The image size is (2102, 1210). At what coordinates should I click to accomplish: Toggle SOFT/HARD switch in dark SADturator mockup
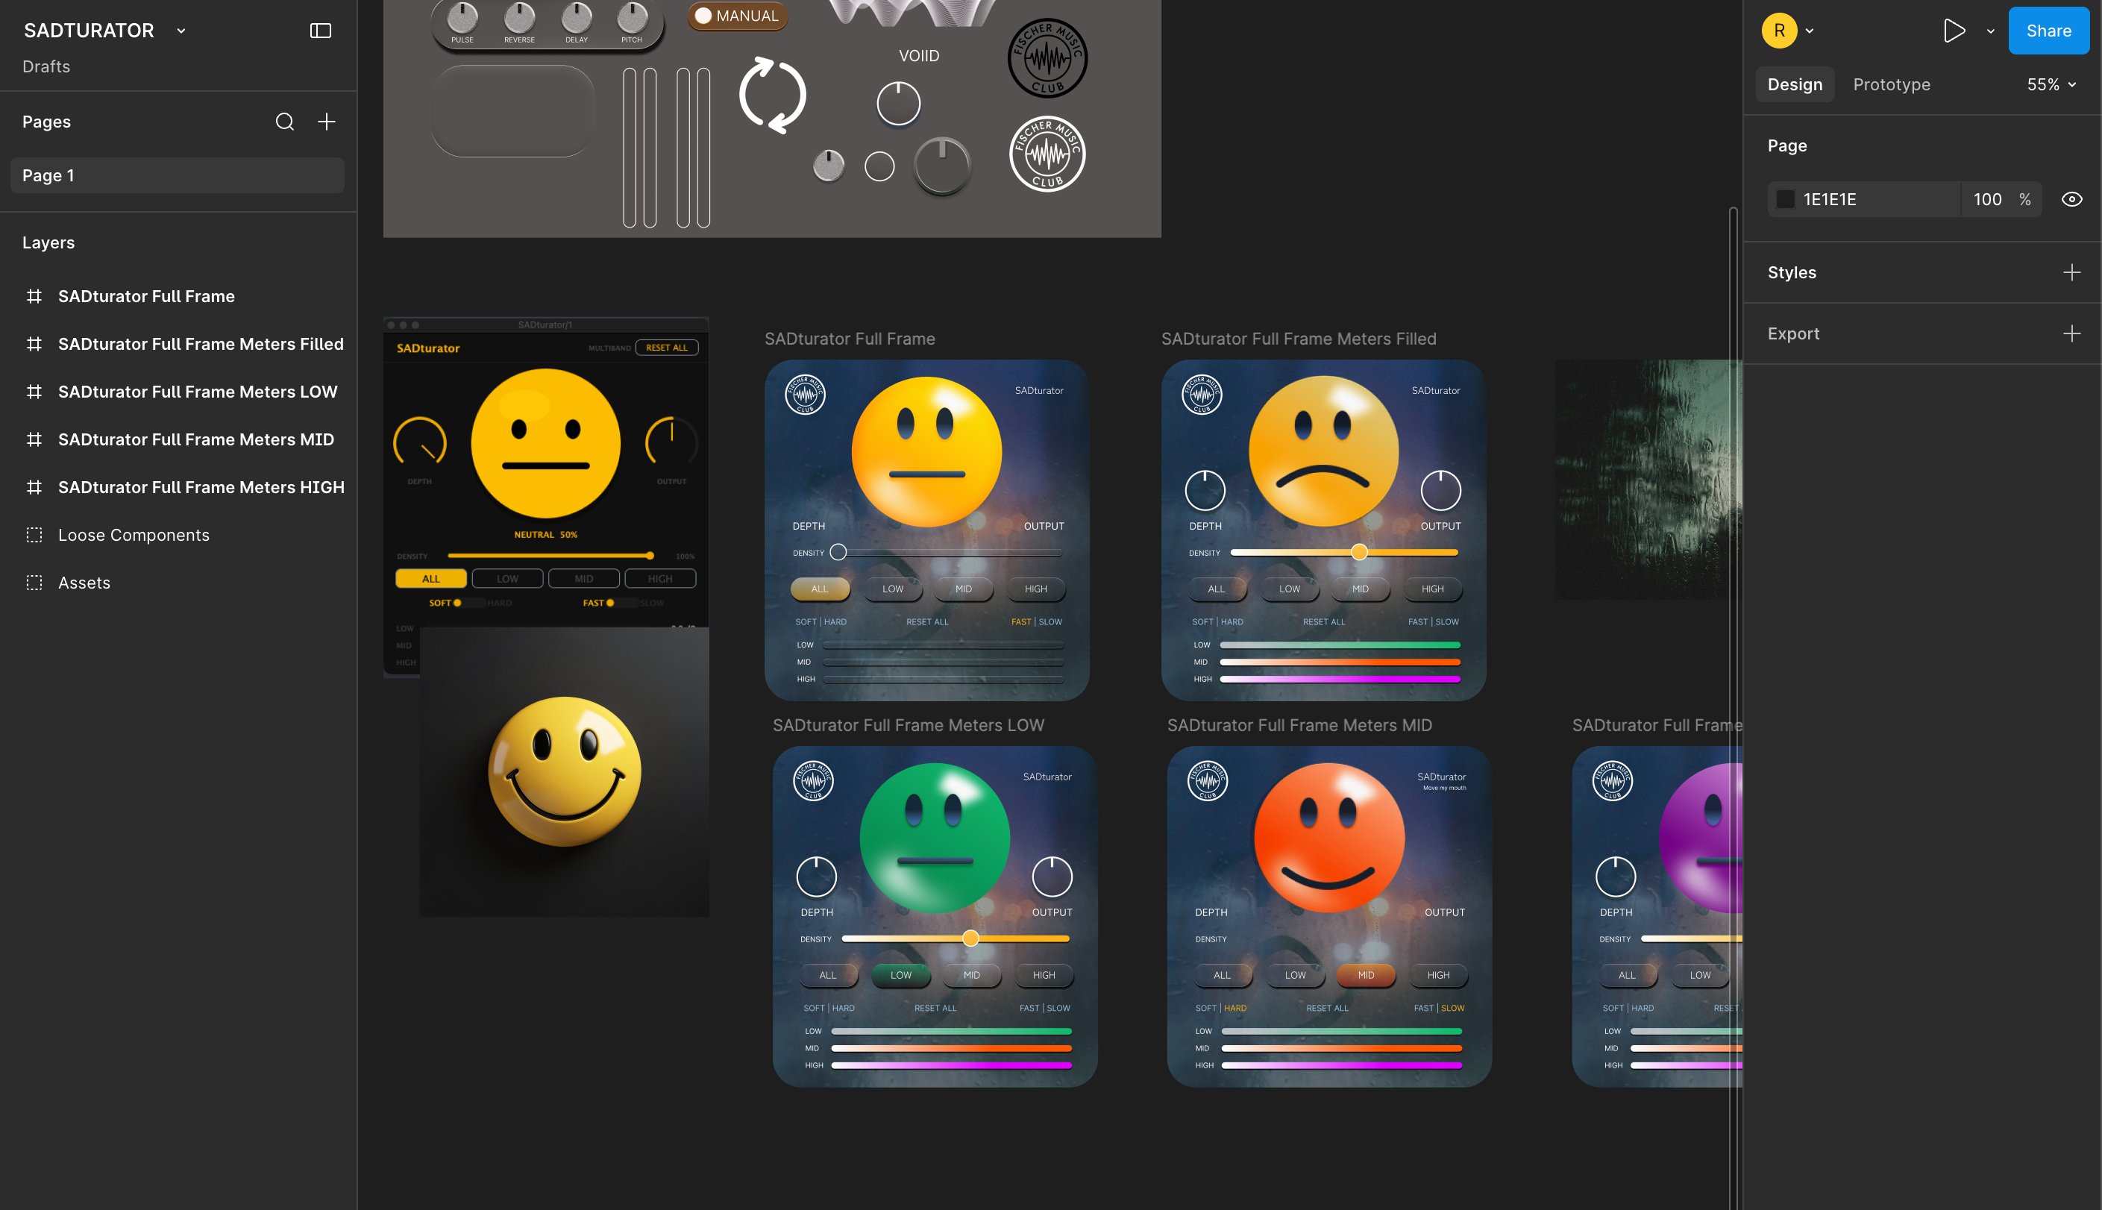[468, 604]
